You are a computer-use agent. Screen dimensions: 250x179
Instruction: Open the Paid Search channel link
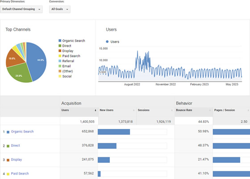tap(20, 174)
